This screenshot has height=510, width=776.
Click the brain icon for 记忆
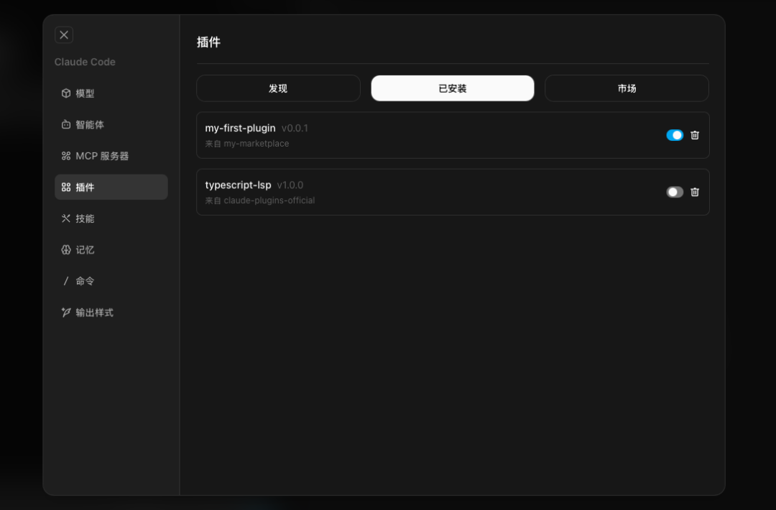pyautogui.click(x=66, y=250)
